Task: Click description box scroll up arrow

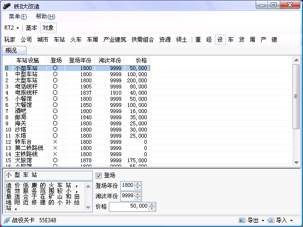Action: (x=88, y=186)
